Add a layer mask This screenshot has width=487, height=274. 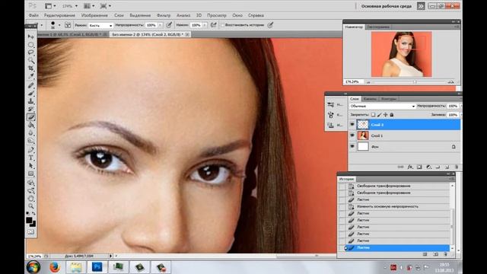point(419,167)
